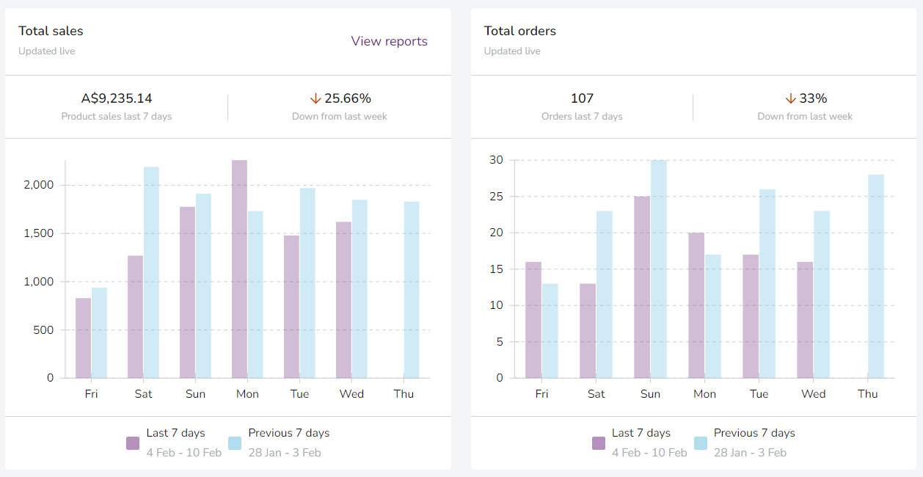The image size is (923, 477).
Task: Click purple Last 7 days swatch in Total sales legend
Action: [133, 443]
